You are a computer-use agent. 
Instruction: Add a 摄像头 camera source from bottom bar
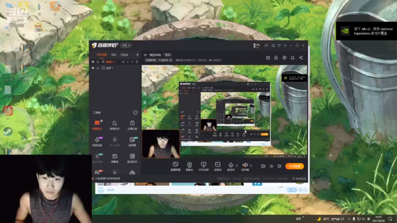[x=190, y=167]
